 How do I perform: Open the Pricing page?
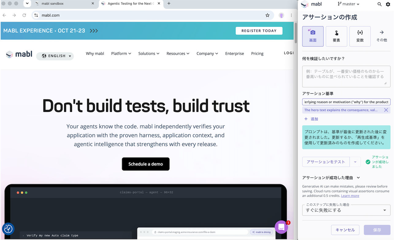[257, 54]
